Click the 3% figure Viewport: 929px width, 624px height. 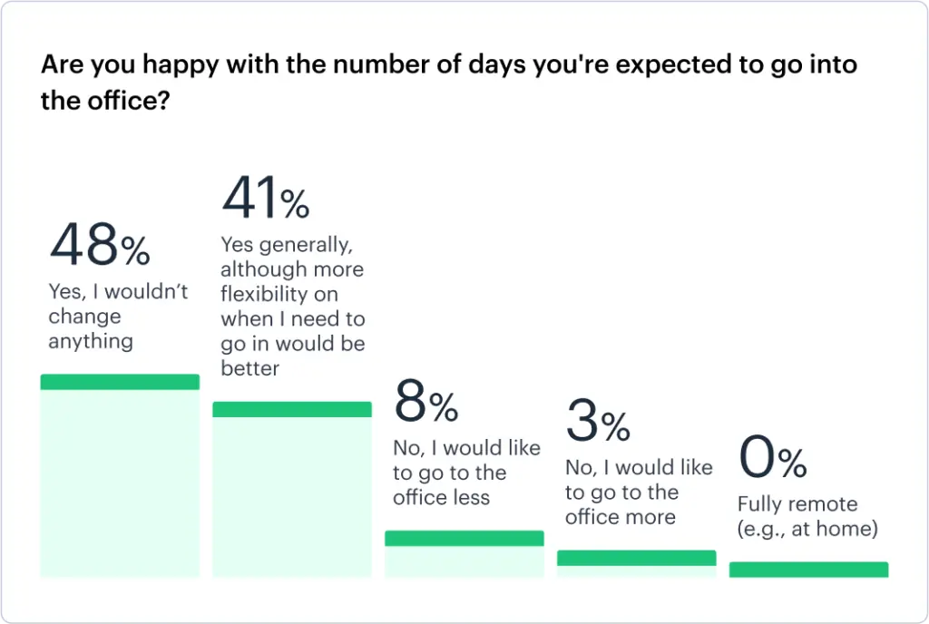(597, 422)
